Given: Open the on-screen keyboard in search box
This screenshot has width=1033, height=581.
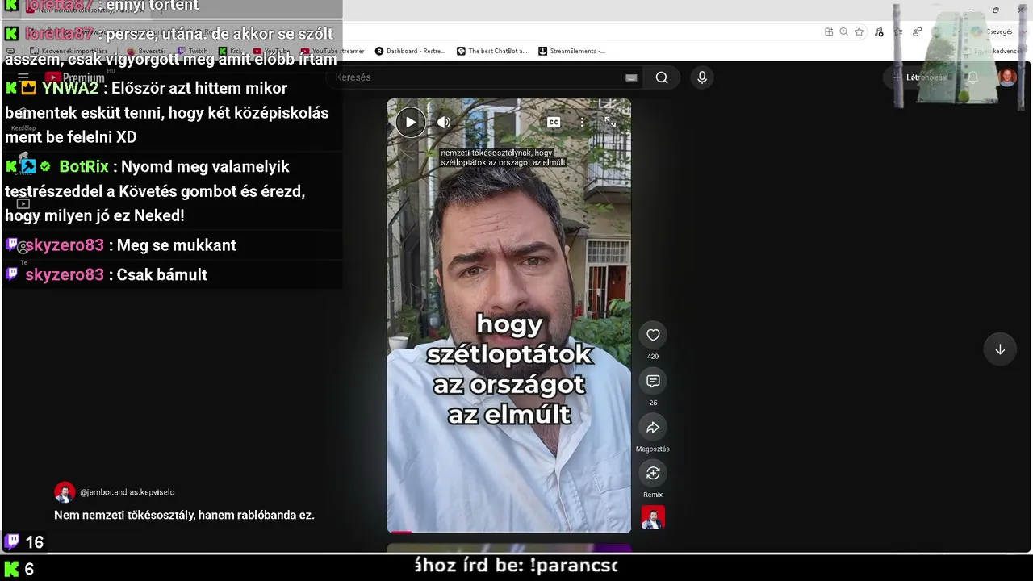Looking at the screenshot, I should (x=631, y=77).
